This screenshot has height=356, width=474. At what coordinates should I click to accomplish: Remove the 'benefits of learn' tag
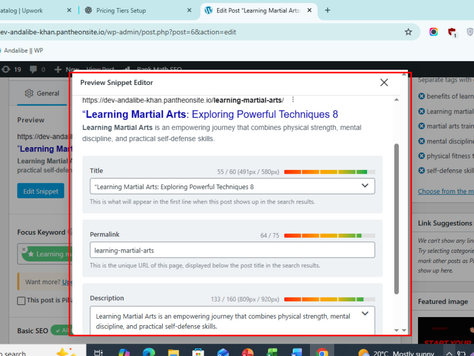pyautogui.click(x=421, y=96)
